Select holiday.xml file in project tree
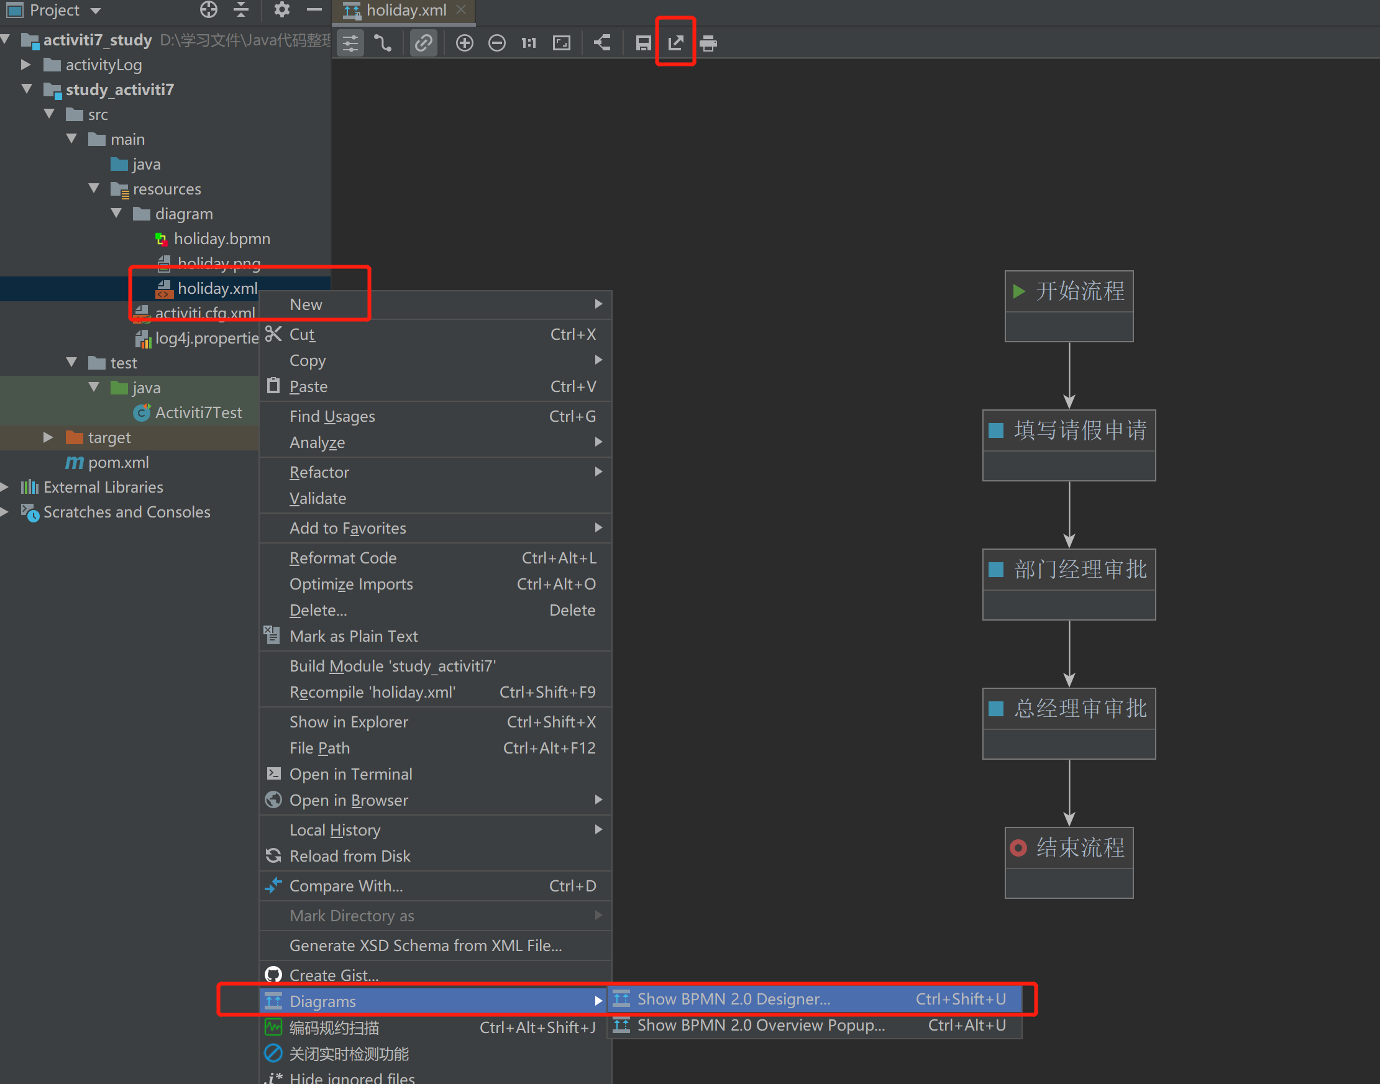Image resolution: width=1380 pixels, height=1084 pixels. [x=207, y=288]
